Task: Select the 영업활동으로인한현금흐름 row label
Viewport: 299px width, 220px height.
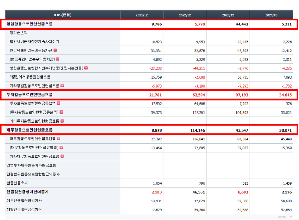Action: pyautogui.click(x=29, y=24)
